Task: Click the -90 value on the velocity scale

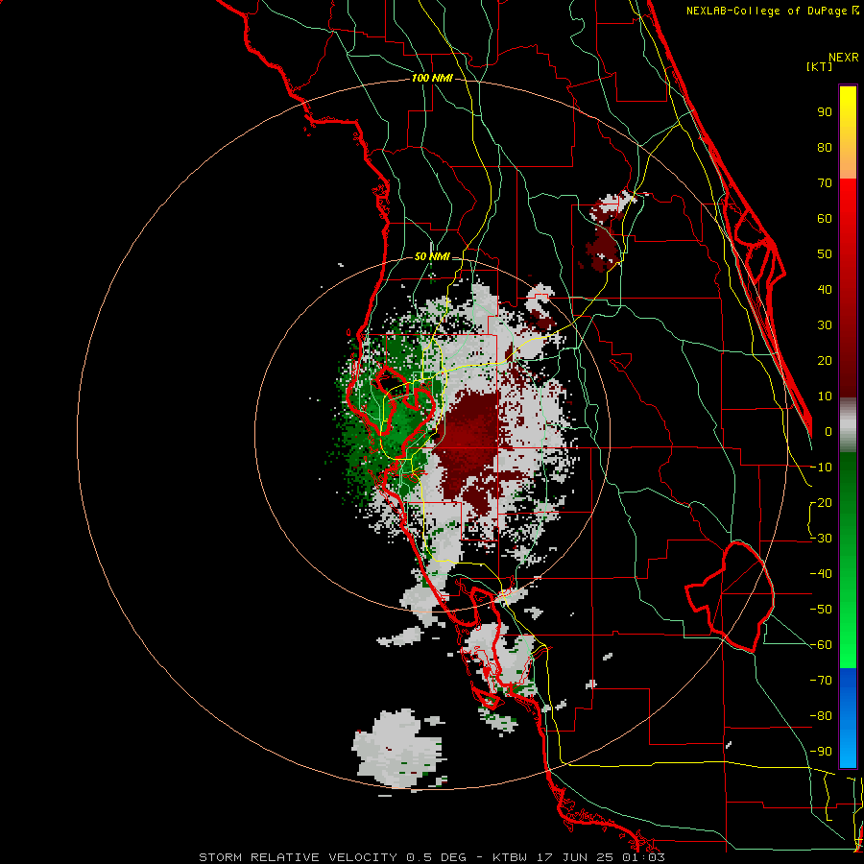Action: pos(821,752)
